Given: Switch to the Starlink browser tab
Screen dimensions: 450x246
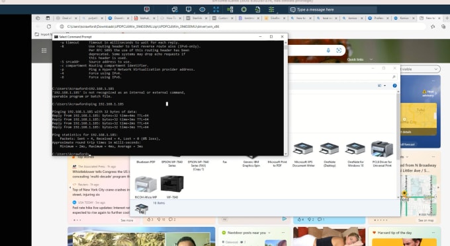Looking at the screenshot, I should tap(197, 18).
